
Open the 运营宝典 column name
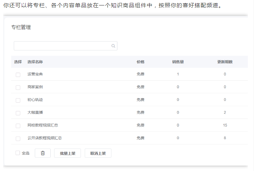pyautogui.click(x=35, y=74)
